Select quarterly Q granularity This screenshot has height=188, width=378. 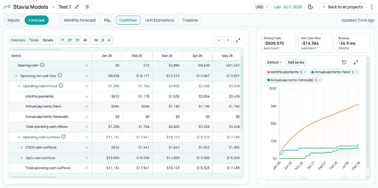103,40
